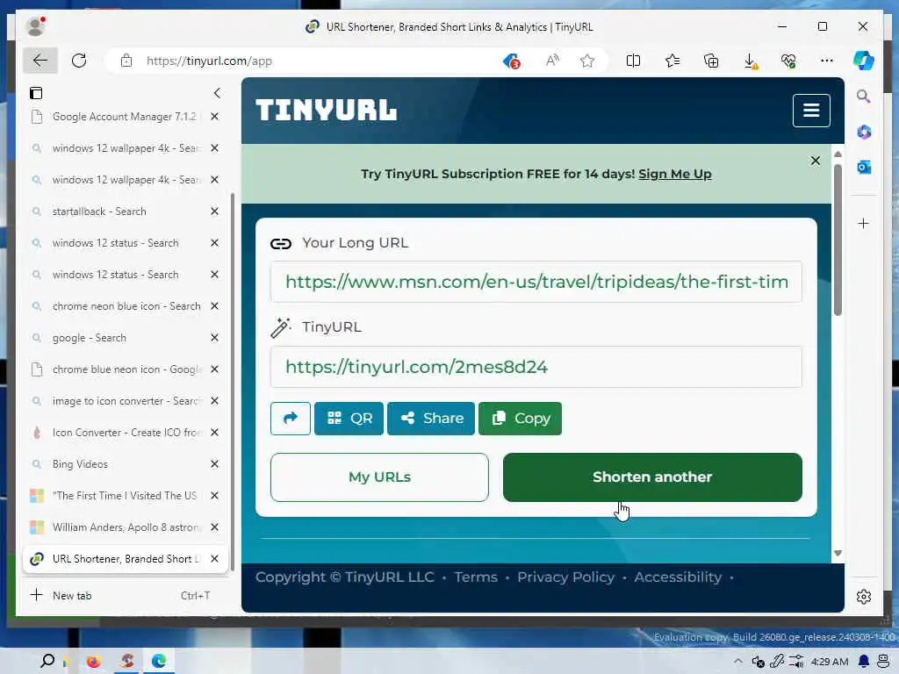Open the shortened link arrow button
The height and width of the screenshot is (674, 899).
tap(291, 419)
